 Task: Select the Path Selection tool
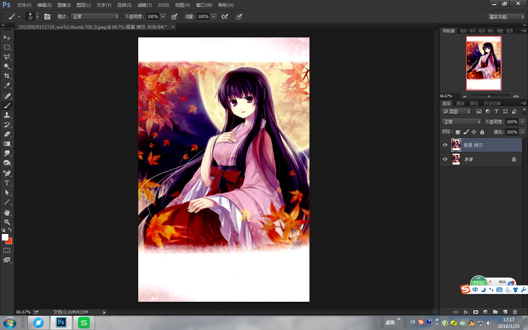coord(7,192)
